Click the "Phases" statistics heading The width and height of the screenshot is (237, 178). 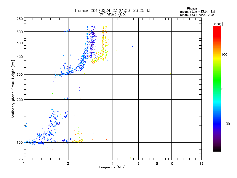point(192,9)
